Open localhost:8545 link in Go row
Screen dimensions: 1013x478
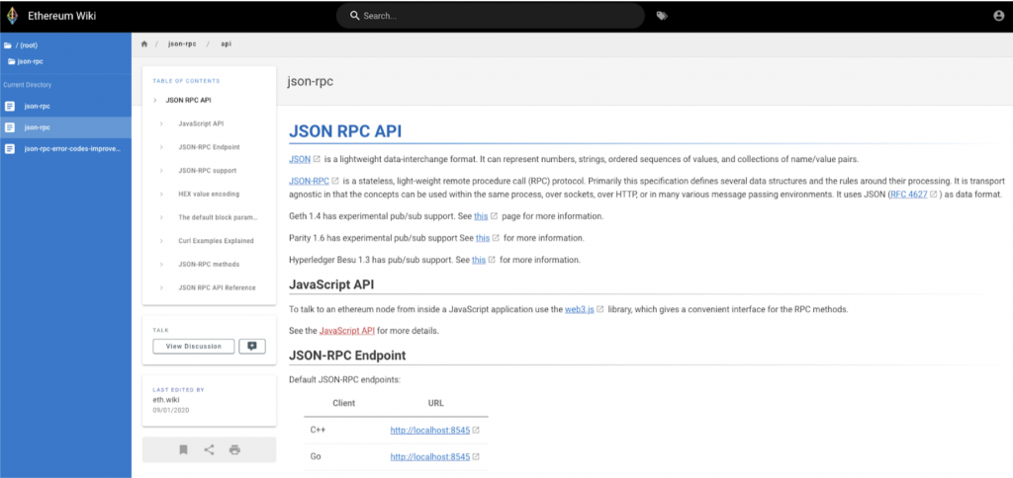[429, 456]
